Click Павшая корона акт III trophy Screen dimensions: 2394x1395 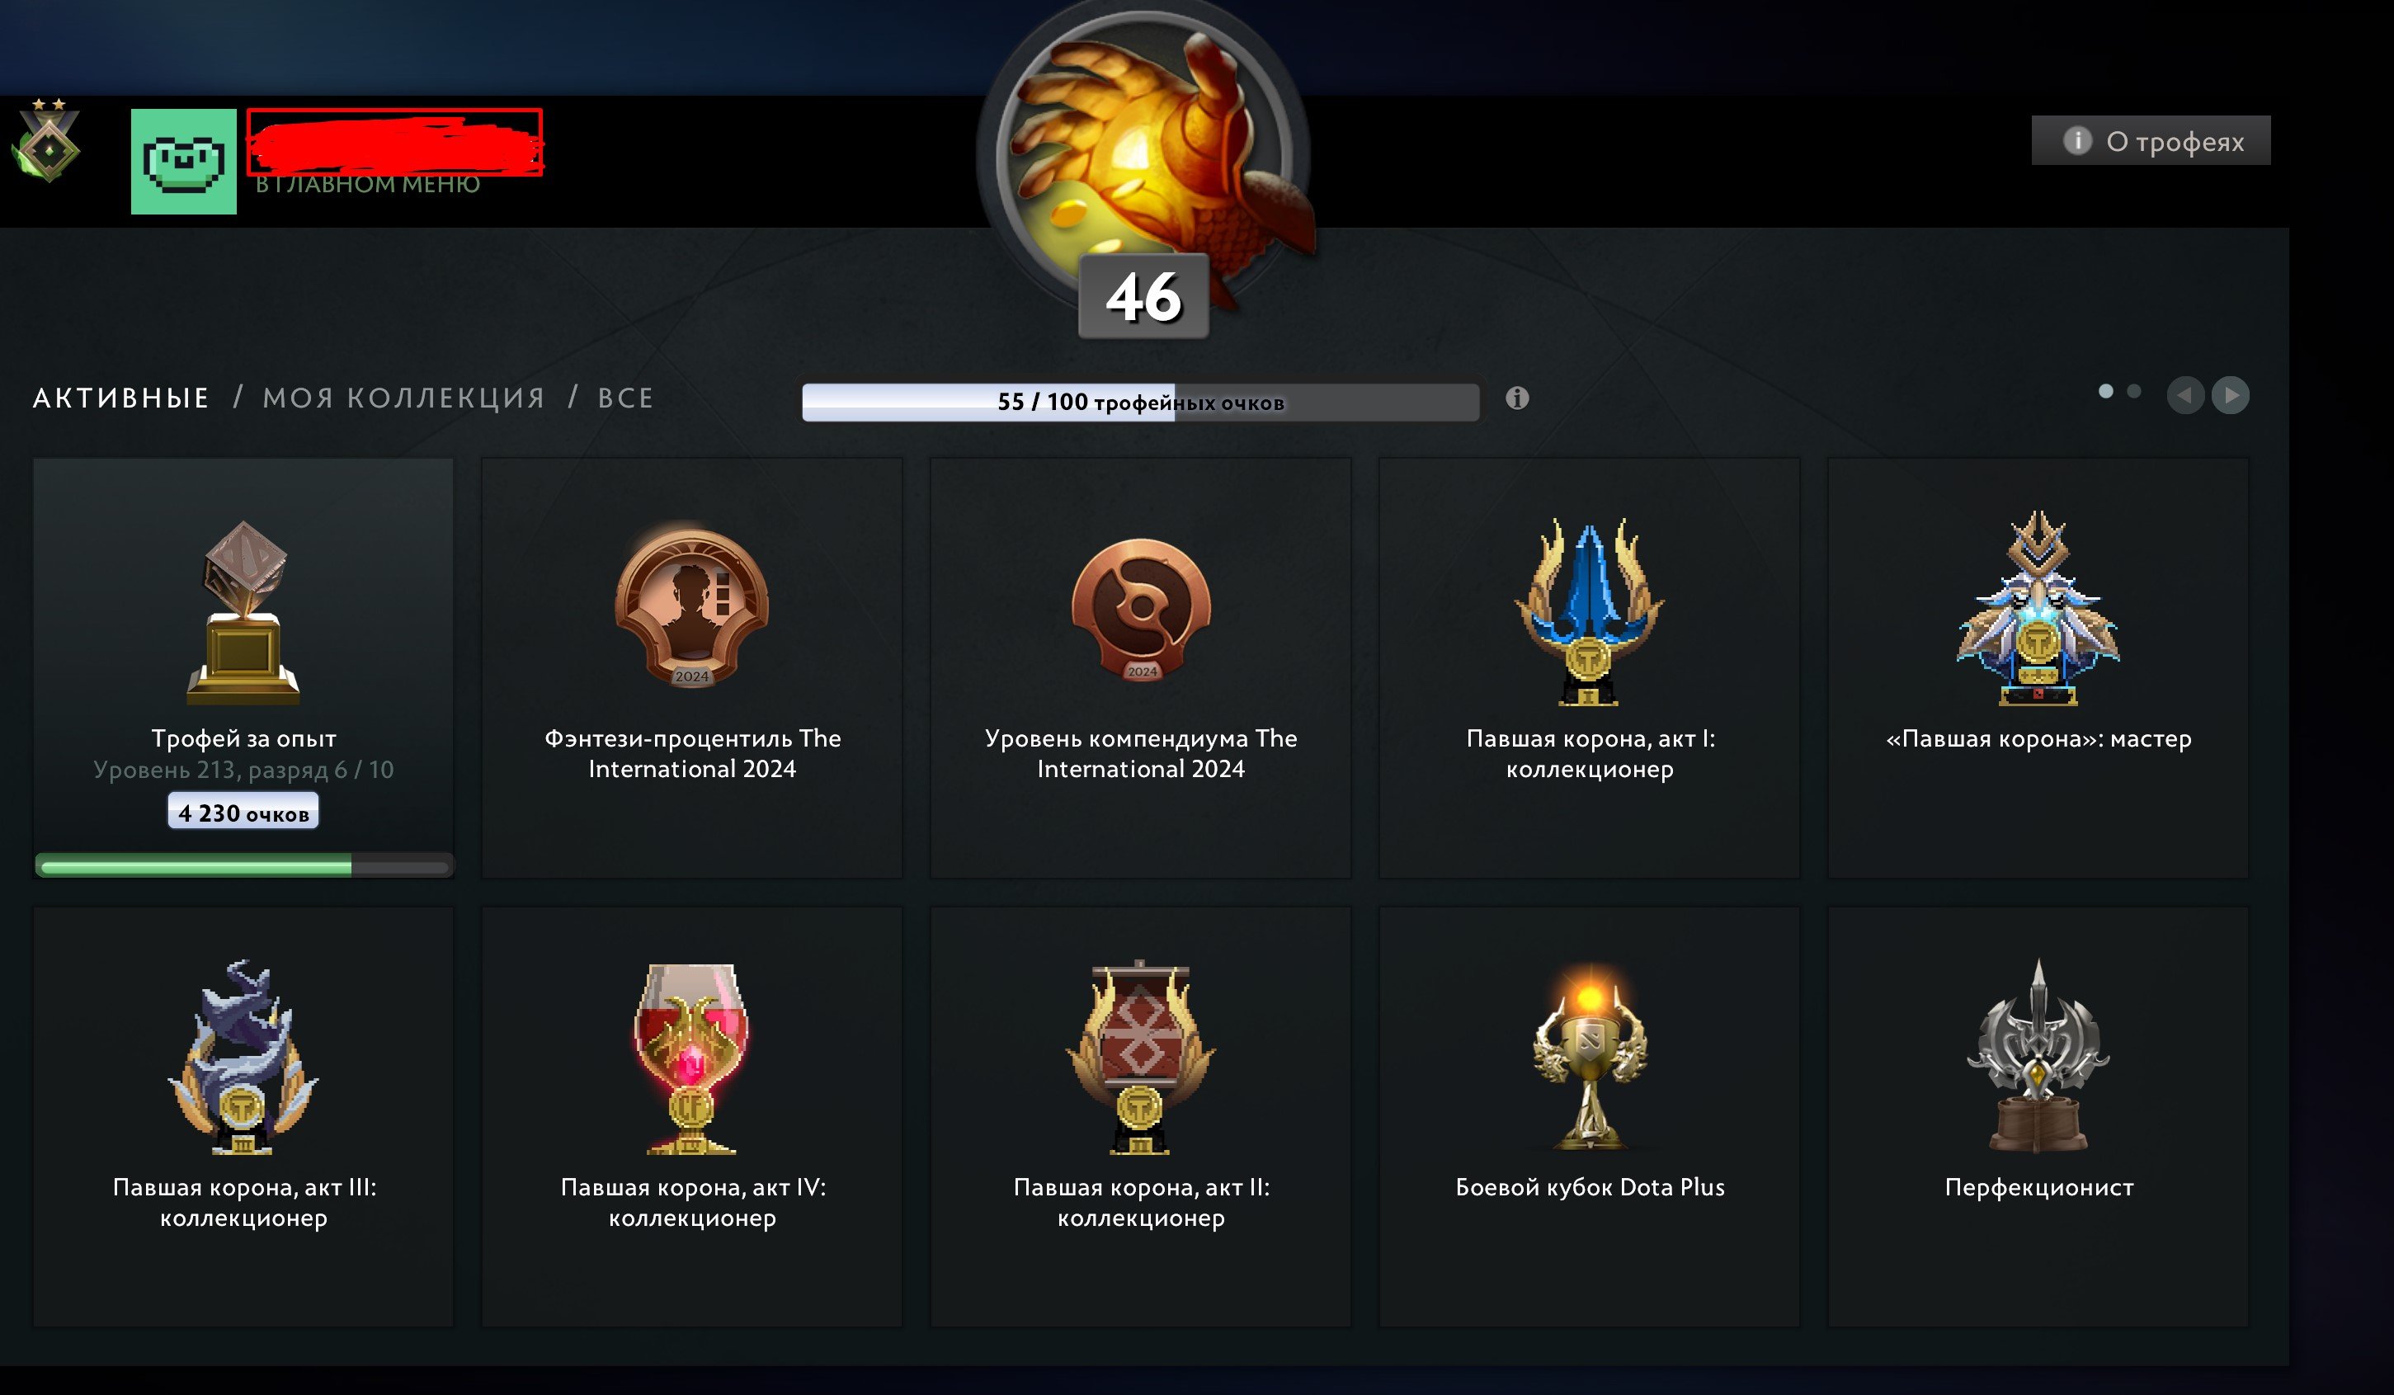pyautogui.click(x=243, y=1057)
